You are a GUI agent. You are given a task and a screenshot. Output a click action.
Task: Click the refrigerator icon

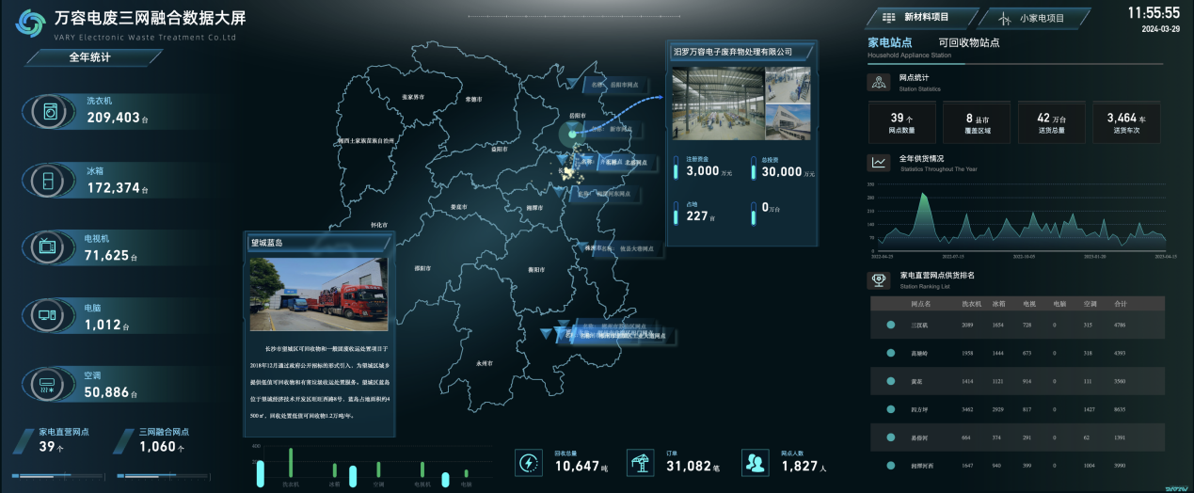tap(47, 181)
